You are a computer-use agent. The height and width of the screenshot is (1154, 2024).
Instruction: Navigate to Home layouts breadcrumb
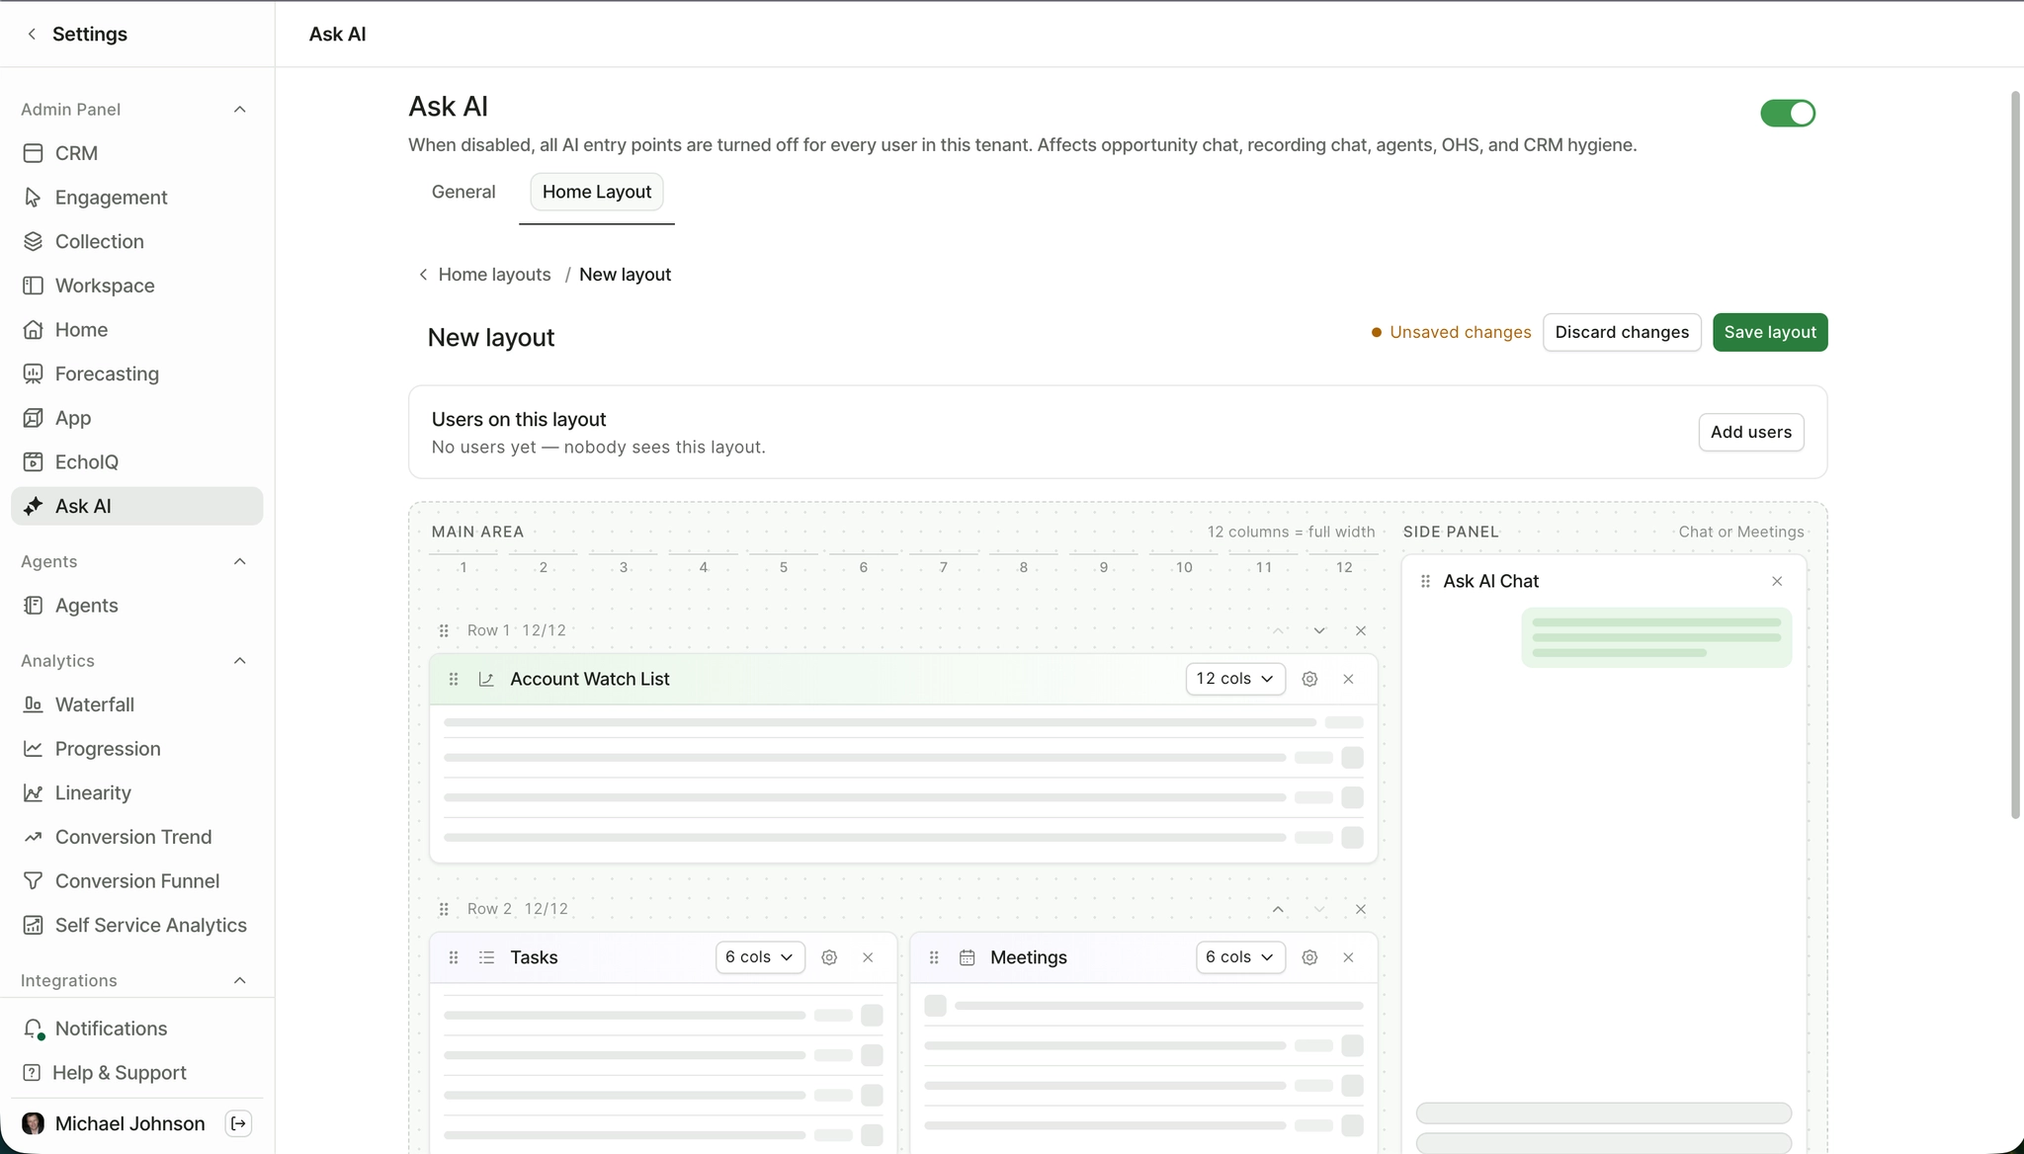coord(494,275)
